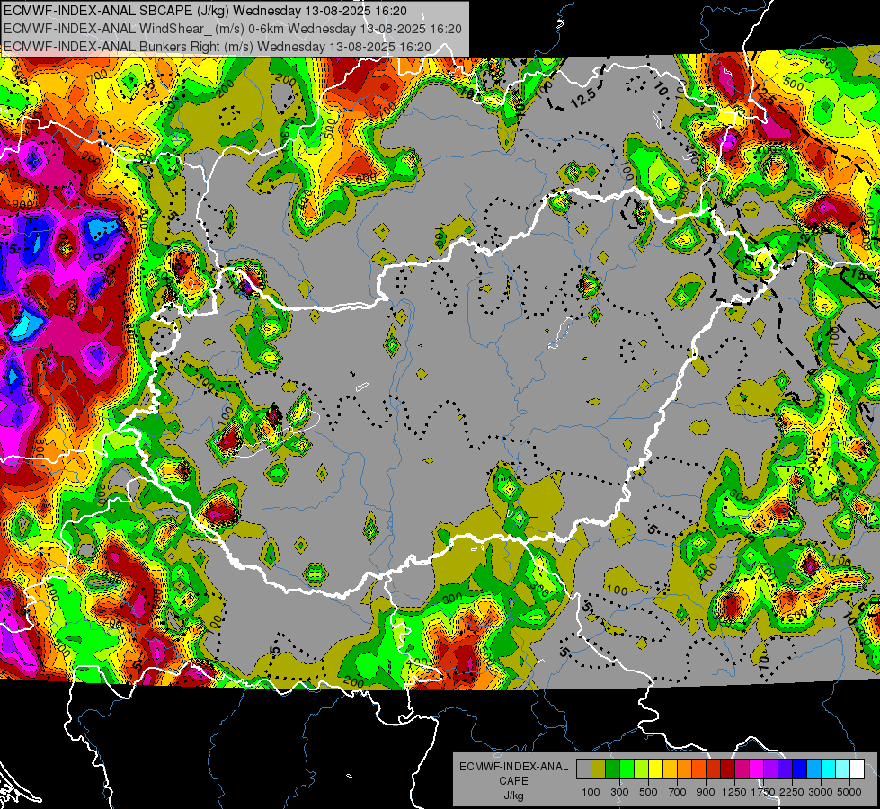The width and height of the screenshot is (880, 809).
Task: Select the dark red swatch left of 1250
Action: pos(727,769)
